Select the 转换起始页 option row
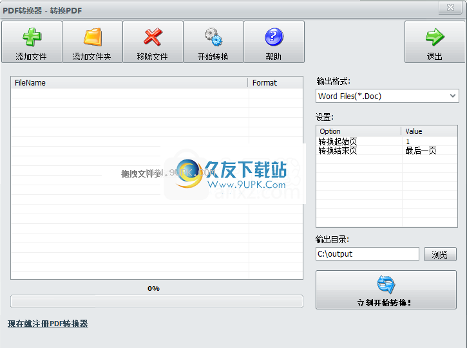 coord(387,142)
